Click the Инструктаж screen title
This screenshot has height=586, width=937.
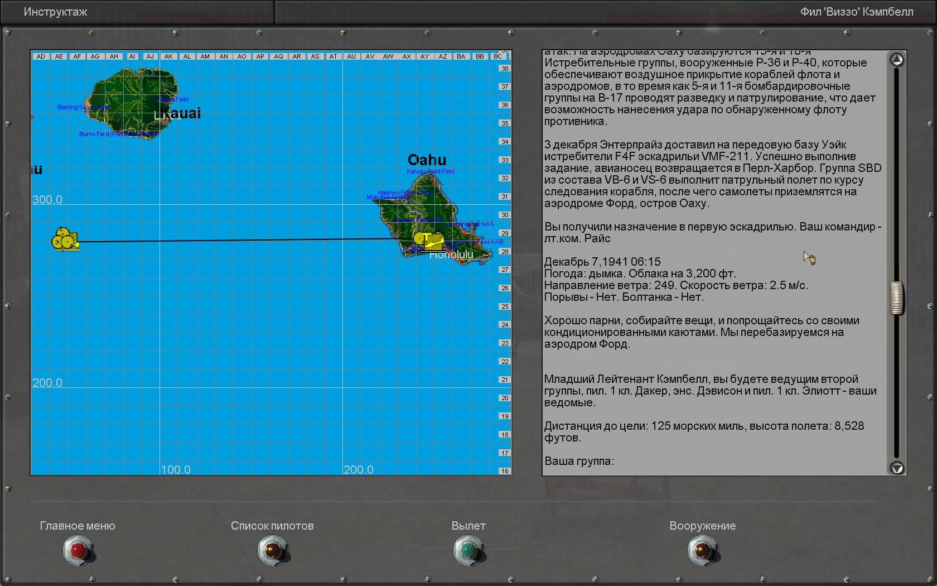point(55,12)
